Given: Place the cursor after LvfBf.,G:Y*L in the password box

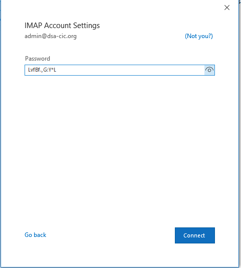Looking at the screenshot, I should pos(57,70).
